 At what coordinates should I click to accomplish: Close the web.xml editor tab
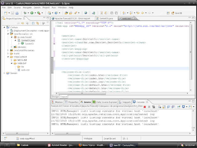[x=133, y=18]
